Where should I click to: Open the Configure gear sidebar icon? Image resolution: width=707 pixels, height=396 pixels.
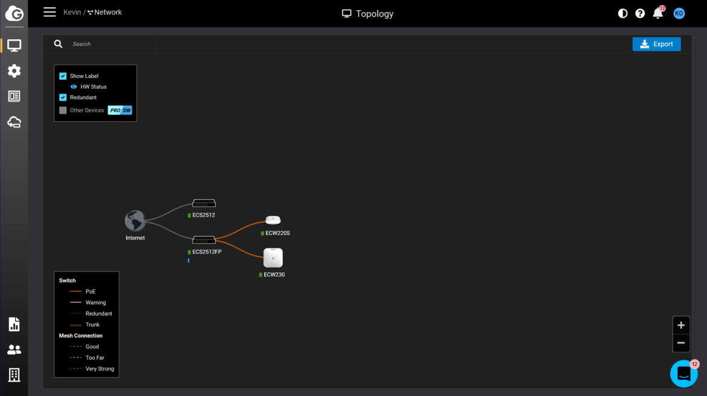click(14, 71)
